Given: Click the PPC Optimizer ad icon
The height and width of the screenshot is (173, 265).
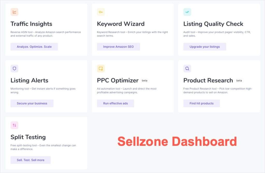Looking at the screenshot, I should pos(101,69).
